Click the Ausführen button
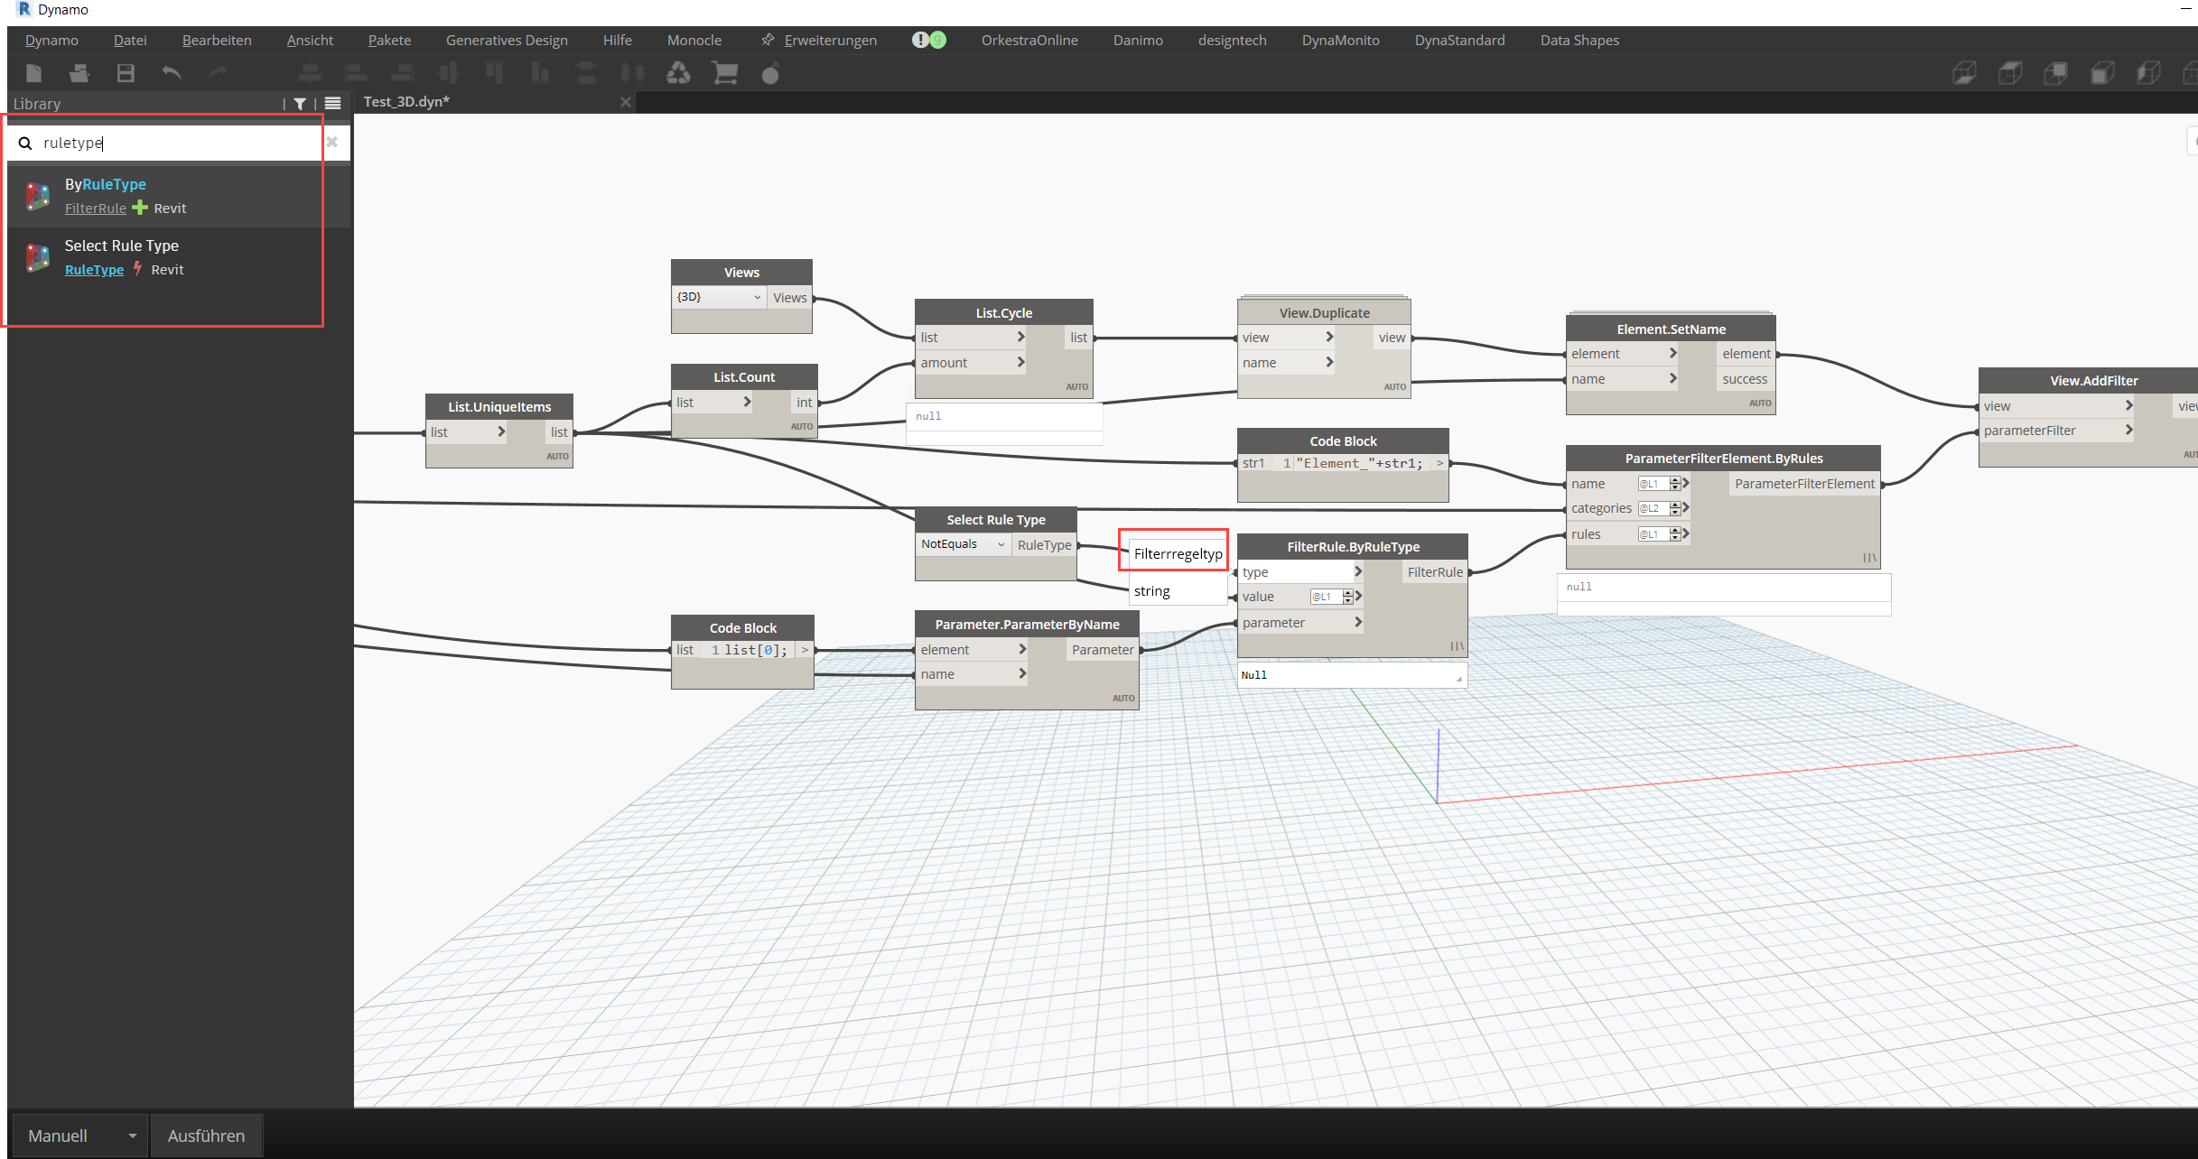 (x=206, y=1136)
